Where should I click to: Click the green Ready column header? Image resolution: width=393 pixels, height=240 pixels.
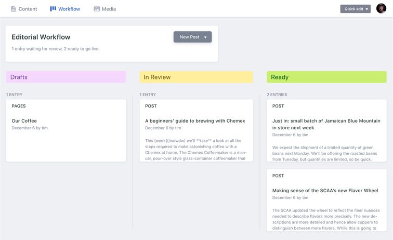coord(326,77)
